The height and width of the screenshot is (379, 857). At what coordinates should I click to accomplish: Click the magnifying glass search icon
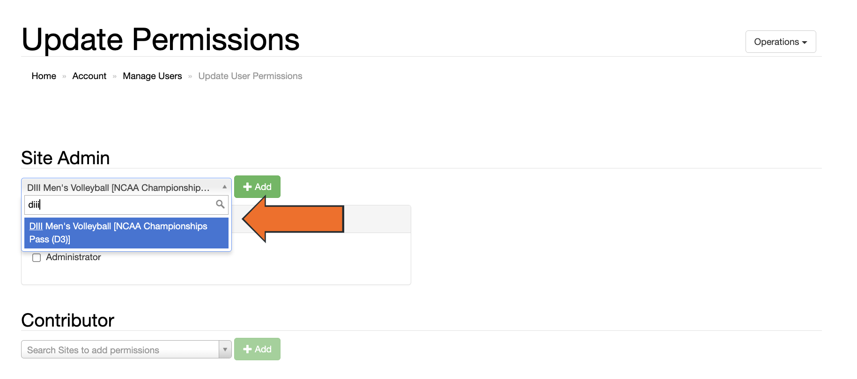219,204
